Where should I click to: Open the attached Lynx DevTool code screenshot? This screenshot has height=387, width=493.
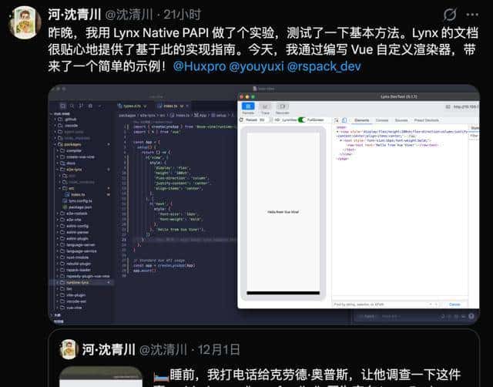tap(264, 204)
